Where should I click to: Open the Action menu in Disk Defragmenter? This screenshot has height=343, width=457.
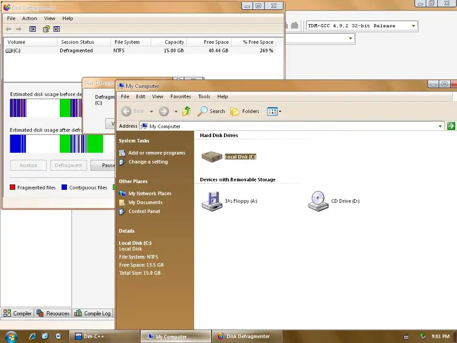tap(29, 18)
